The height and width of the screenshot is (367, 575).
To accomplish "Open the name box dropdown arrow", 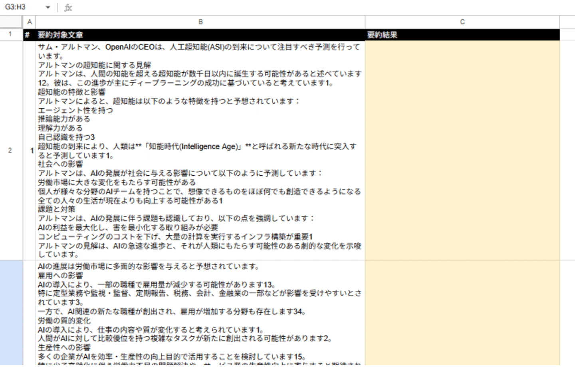I will pos(48,7).
